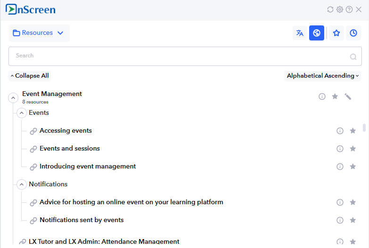
Task: Click the OnScreen logo
Action: [31, 9]
